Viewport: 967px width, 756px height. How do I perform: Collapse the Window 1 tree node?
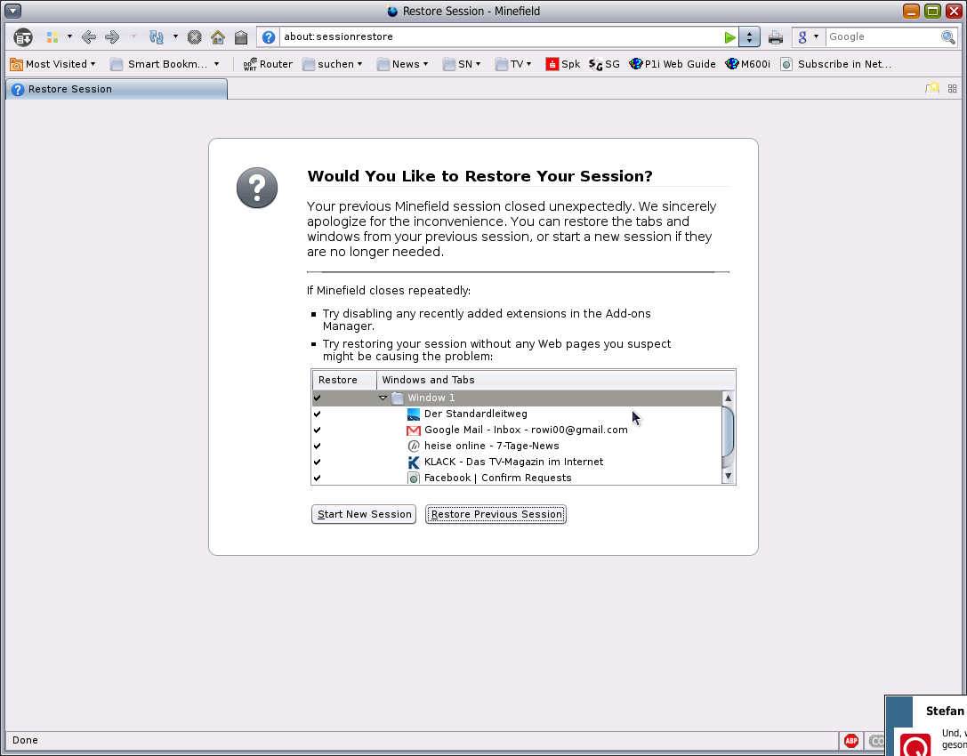point(383,398)
